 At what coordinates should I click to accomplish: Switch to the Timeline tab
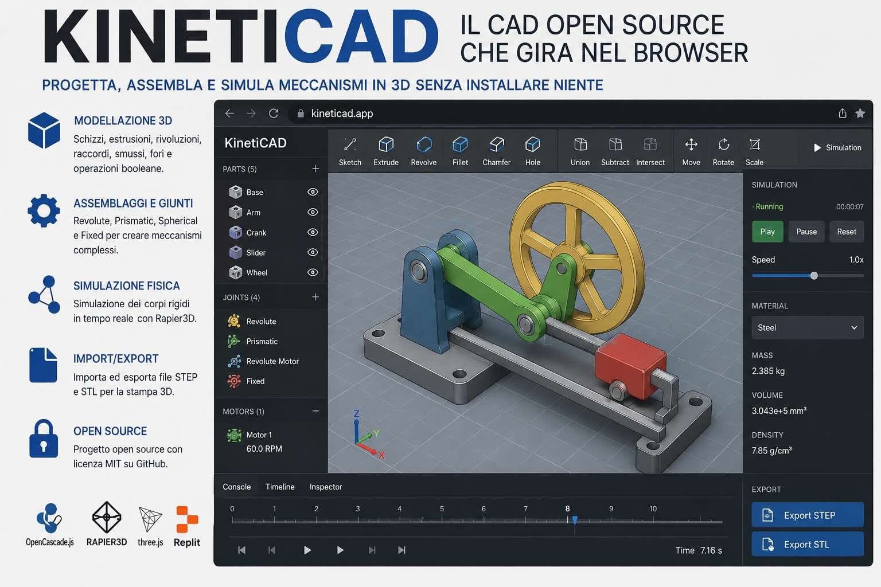tap(280, 487)
